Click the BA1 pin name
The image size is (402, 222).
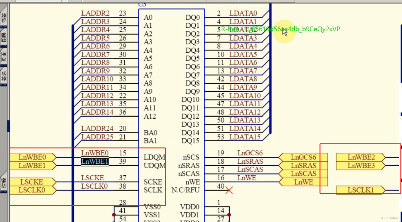coord(151,140)
